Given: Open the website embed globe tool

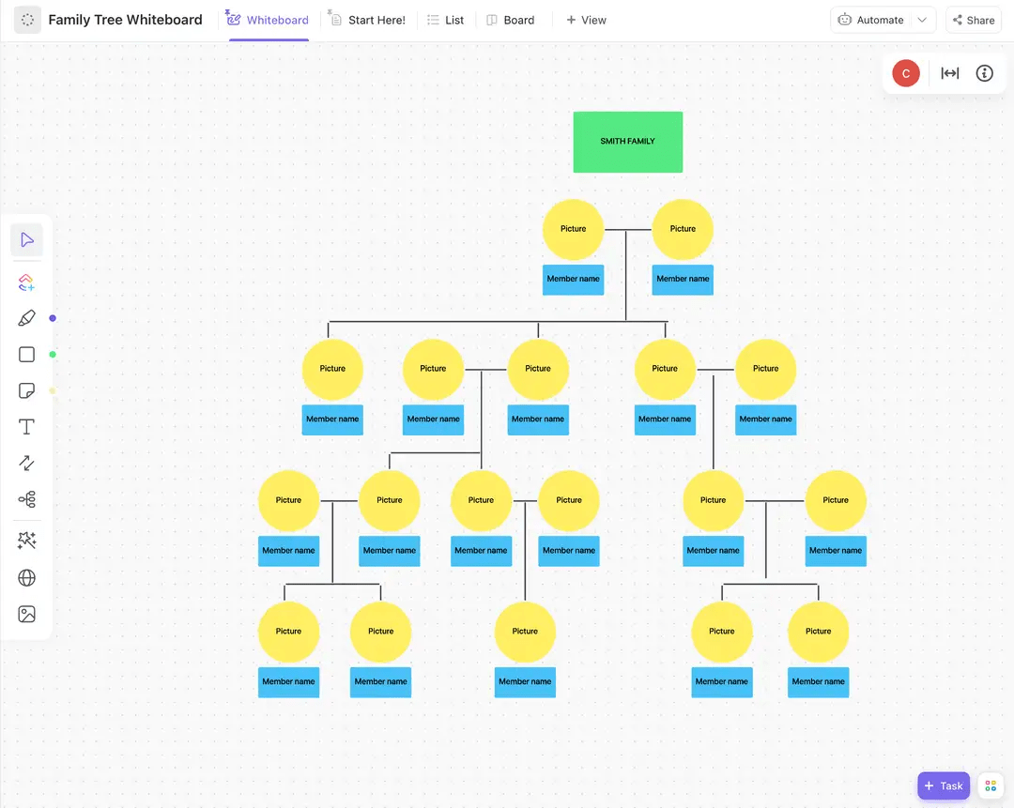Looking at the screenshot, I should click(x=26, y=578).
